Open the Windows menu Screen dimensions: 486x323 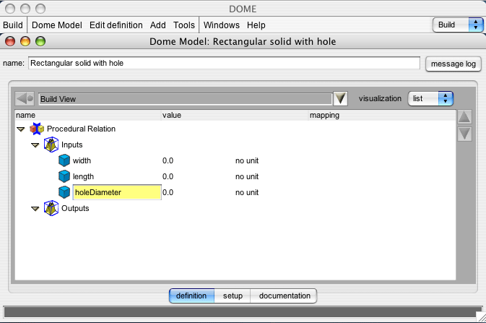click(x=221, y=25)
